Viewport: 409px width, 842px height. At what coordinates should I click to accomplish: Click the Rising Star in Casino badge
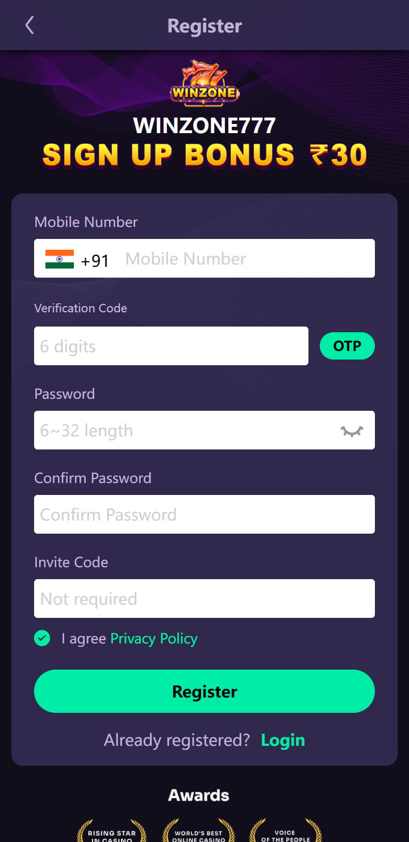click(112, 832)
